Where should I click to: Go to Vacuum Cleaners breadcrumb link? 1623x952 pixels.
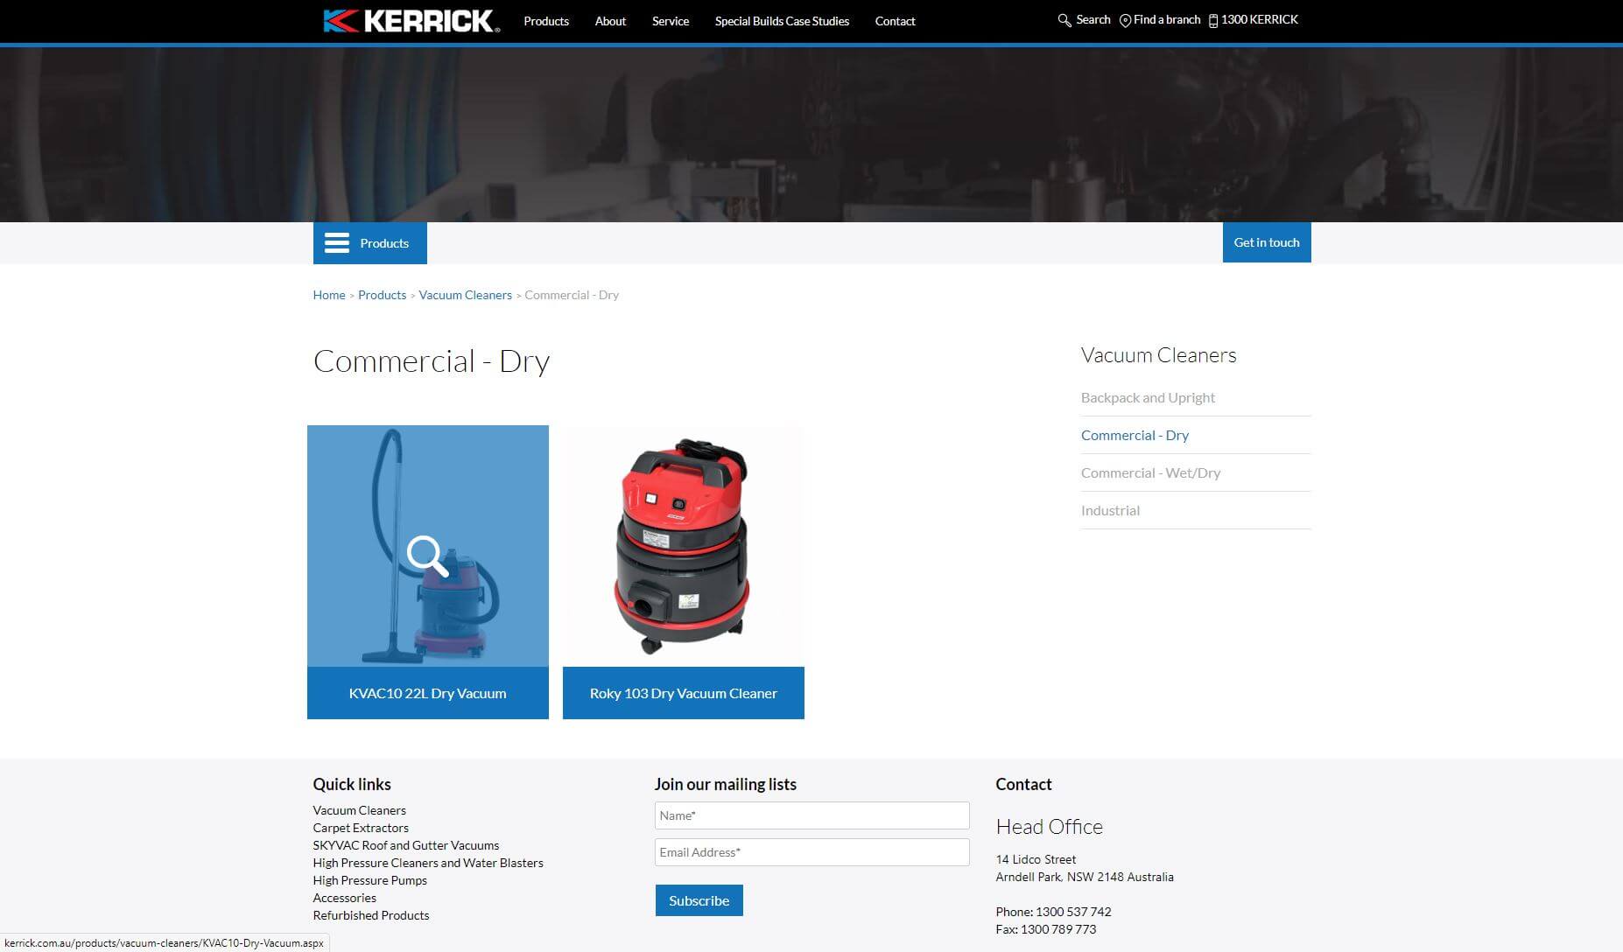point(465,295)
